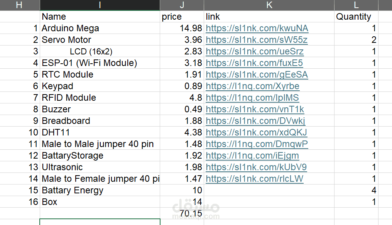392x225 pixels.
Task: Select column K header
Action: pyautogui.click(x=269, y=5)
